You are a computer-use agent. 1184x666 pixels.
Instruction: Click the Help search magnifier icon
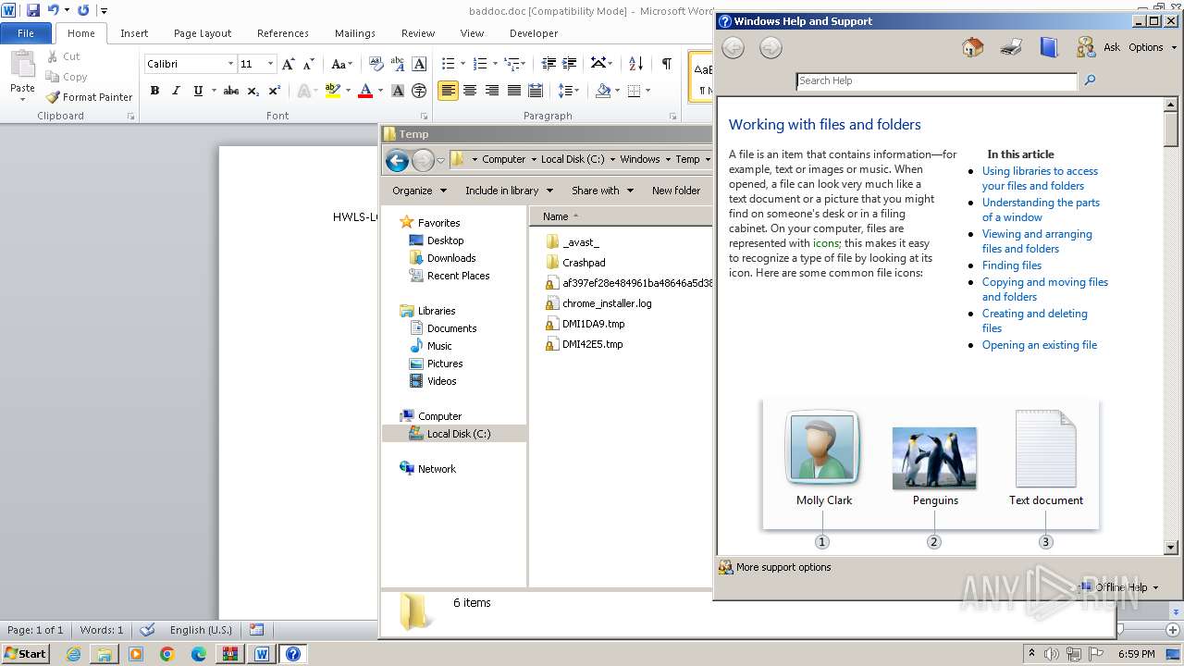(1090, 80)
